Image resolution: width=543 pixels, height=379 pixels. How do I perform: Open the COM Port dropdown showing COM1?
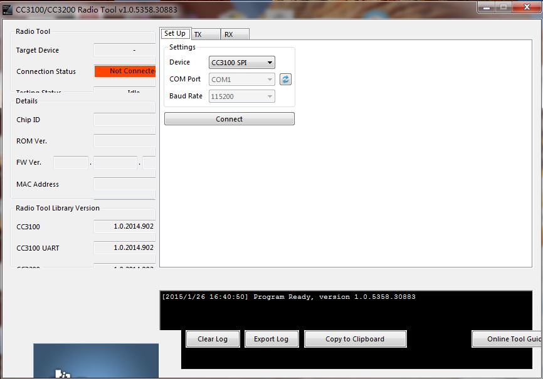pos(242,80)
